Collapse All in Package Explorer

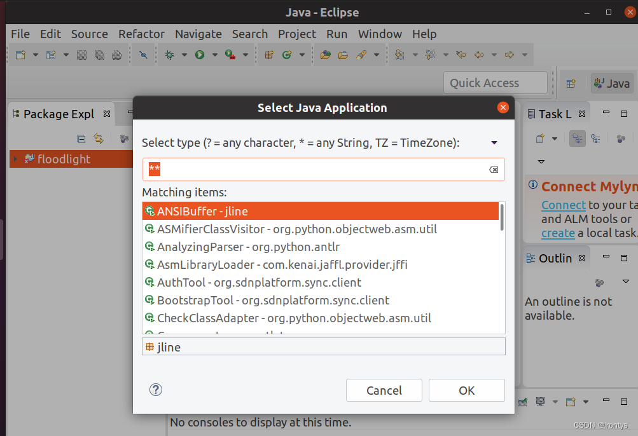[81, 139]
